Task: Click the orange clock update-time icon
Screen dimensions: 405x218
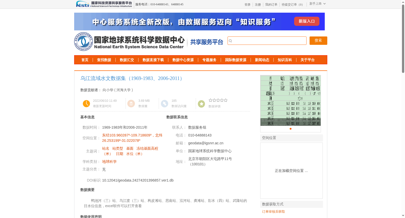Action: 86,104
